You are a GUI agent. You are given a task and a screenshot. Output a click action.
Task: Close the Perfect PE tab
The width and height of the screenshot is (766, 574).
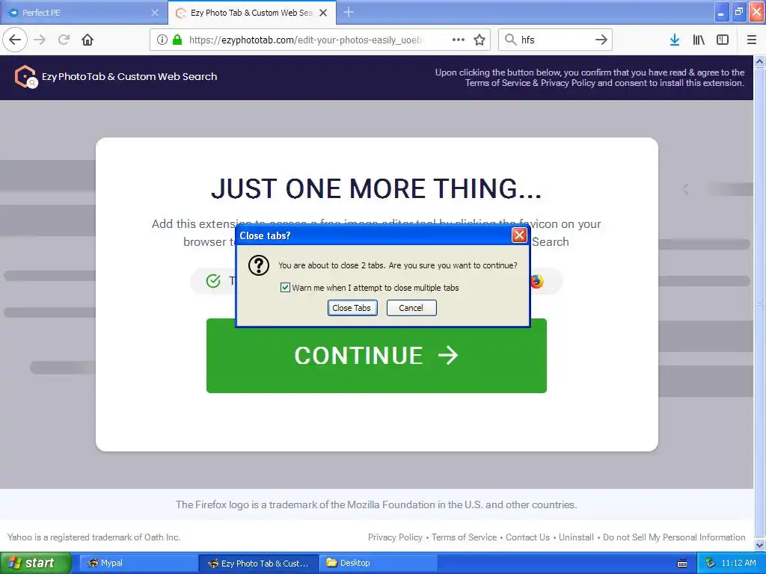pos(155,13)
